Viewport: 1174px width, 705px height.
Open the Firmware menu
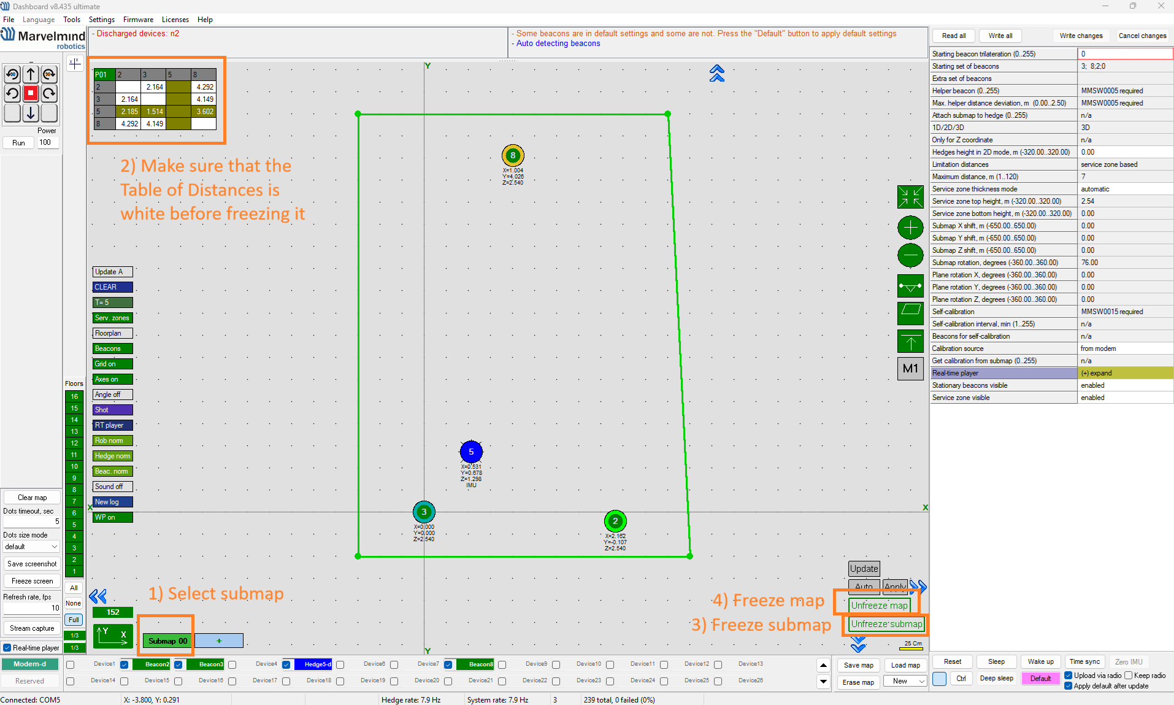click(x=138, y=20)
